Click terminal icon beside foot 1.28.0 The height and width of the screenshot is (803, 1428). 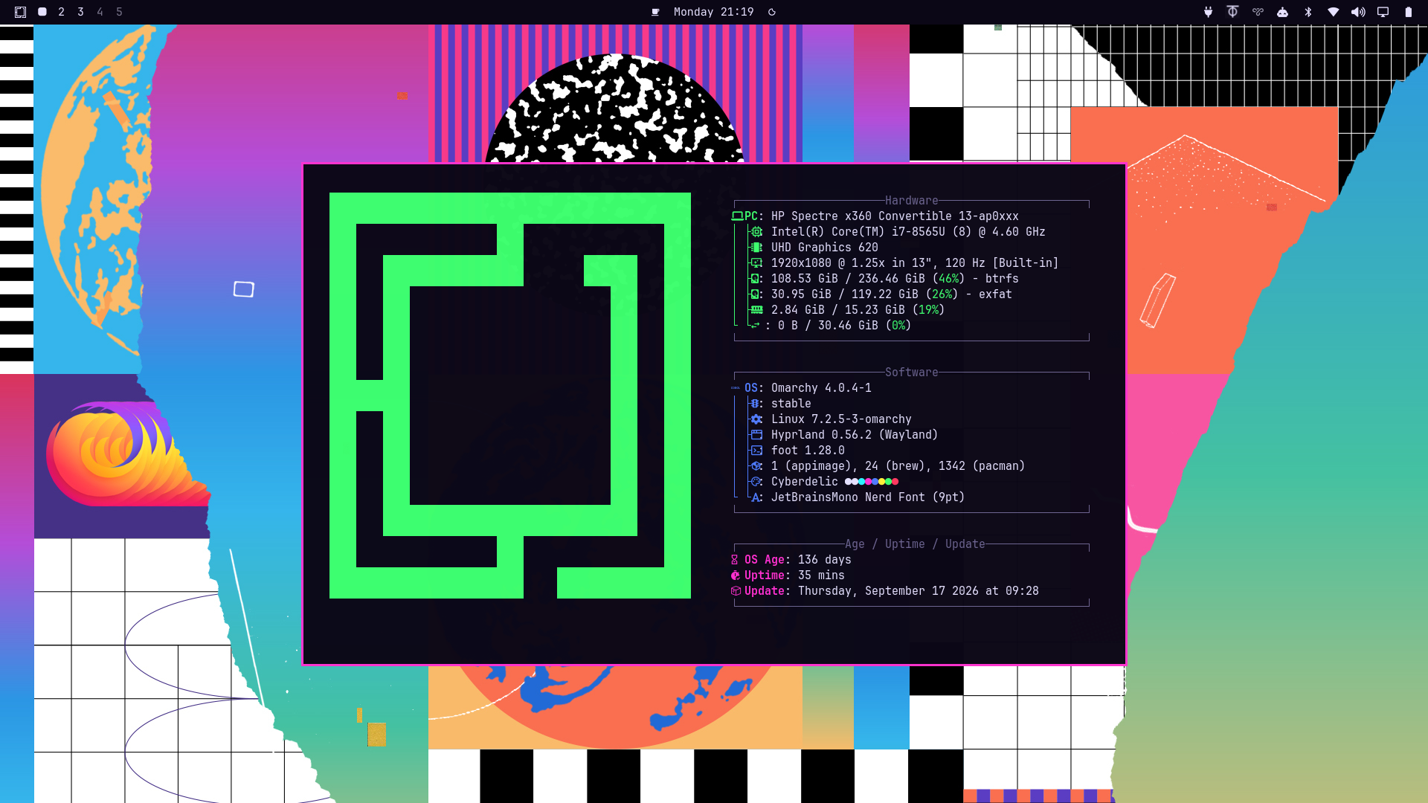tap(756, 451)
